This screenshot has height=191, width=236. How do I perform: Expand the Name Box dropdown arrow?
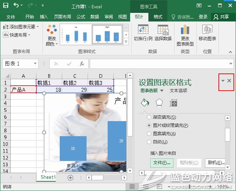35,64
